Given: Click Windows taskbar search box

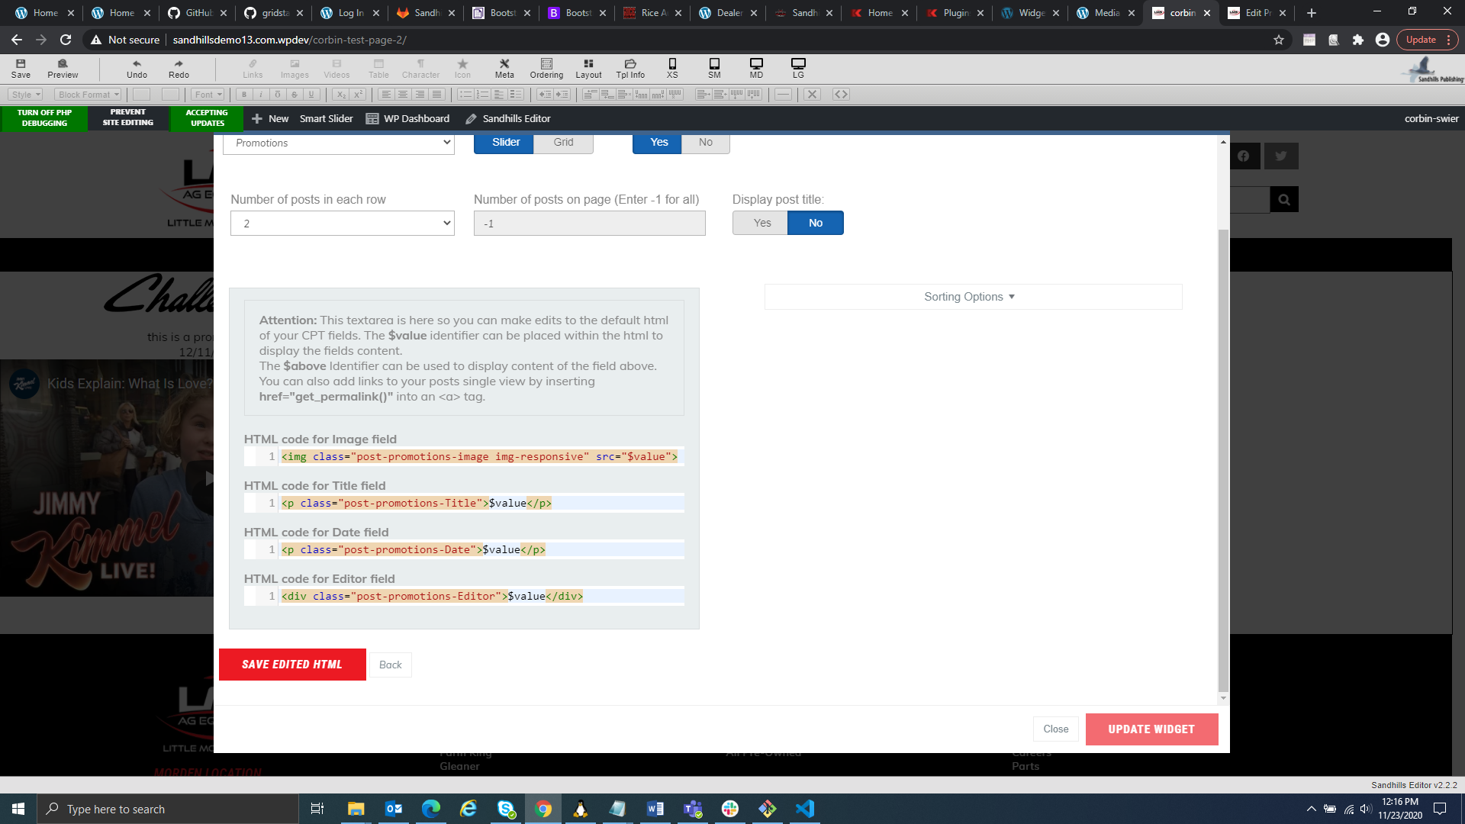Looking at the screenshot, I should click(x=168, y=809).
